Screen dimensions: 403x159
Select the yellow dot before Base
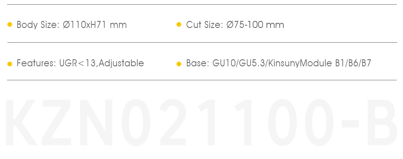point(179,64)
